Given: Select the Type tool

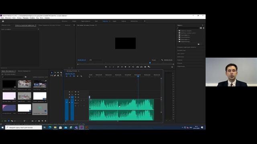Looking at the screenshot, I should (x=61, y=76).
